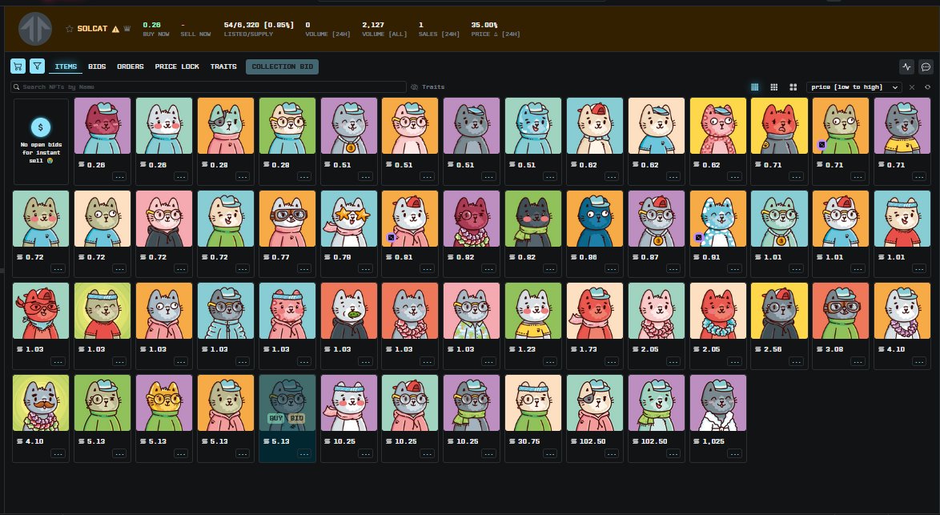Image resolution: width=940 pixels, height=515 pixels.
Task: Favorite SOLCAT with the star icon
Action: click(70, 29)
